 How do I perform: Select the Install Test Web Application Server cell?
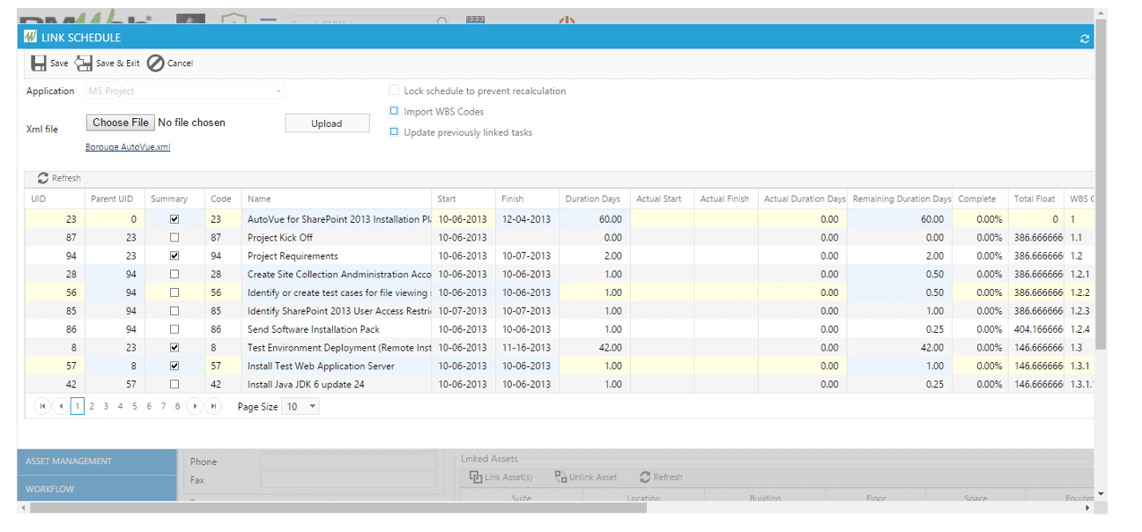tap(337, 366)
